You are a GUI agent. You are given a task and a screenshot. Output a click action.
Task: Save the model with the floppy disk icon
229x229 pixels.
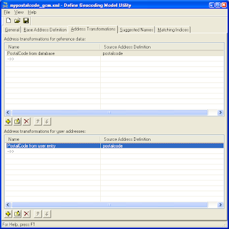coord(26,21)
